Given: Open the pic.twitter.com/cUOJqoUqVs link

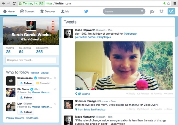Looking at the screenshot, I should [x=93, y=37].
